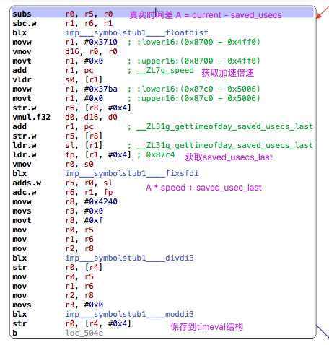Click the :upper16:(0x87c0 - 0x5006) comment

click(198, 98)
